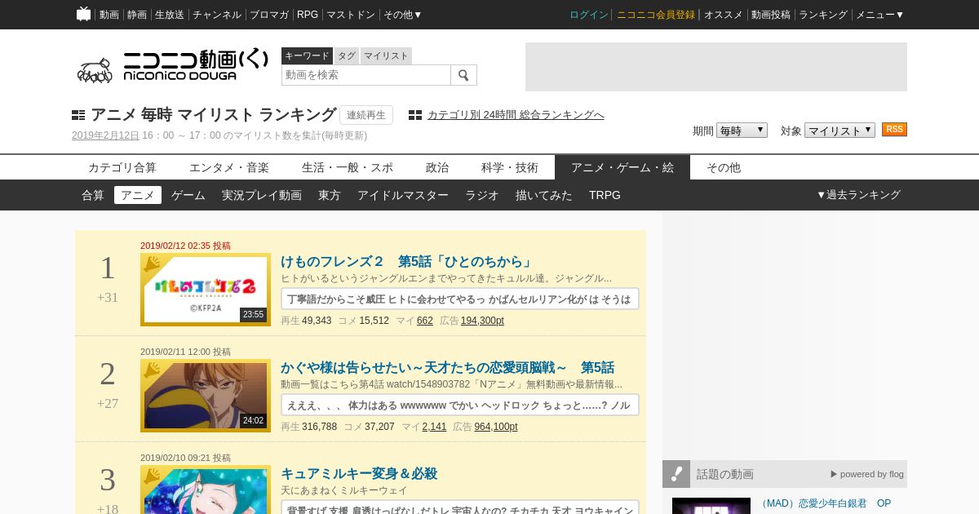The height and width of the screenshot is (514, 979).
Task: Click ad points 964,100pt
Action: 496,427
